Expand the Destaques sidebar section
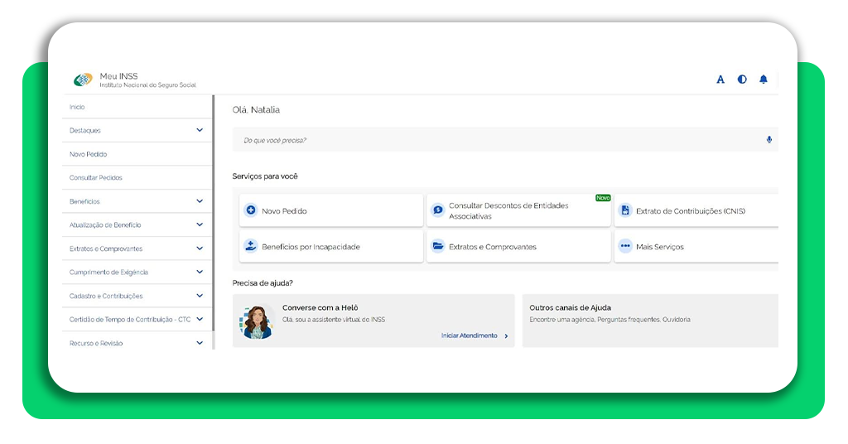The height and width of the screenshot is (444, 848). 200,130
